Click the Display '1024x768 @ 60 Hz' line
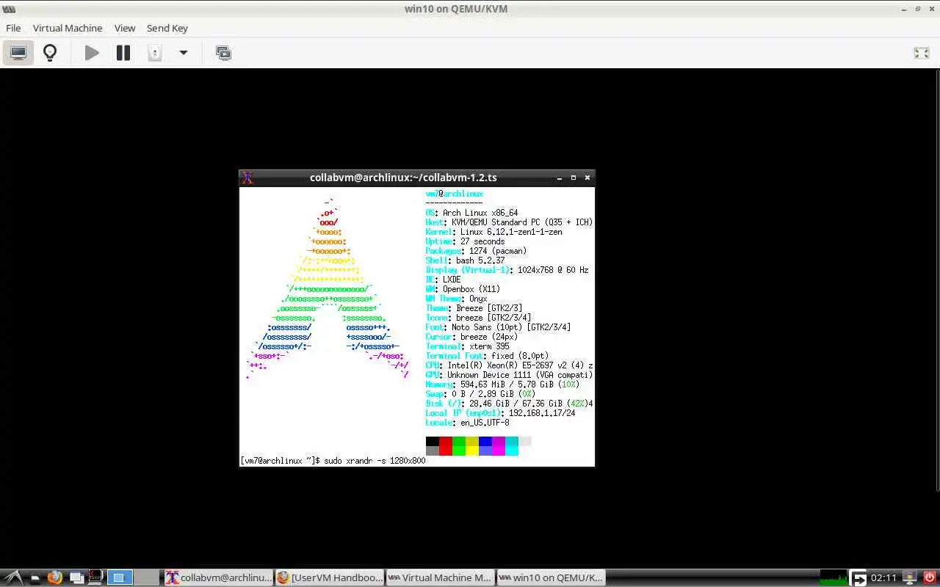The height and width of the screenshot is (587, 940). pyautogui.click(x=507, y=270)
